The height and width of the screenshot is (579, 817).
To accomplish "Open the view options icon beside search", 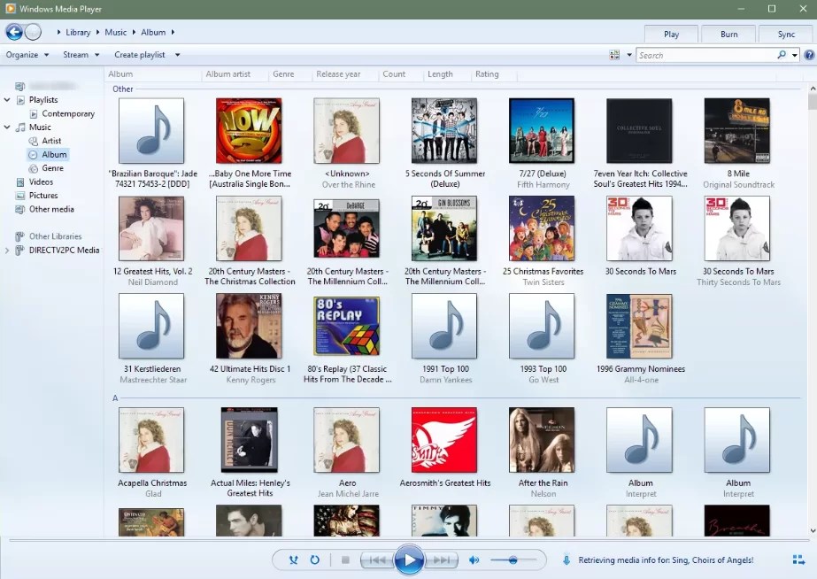I will (x=615, y=54).
